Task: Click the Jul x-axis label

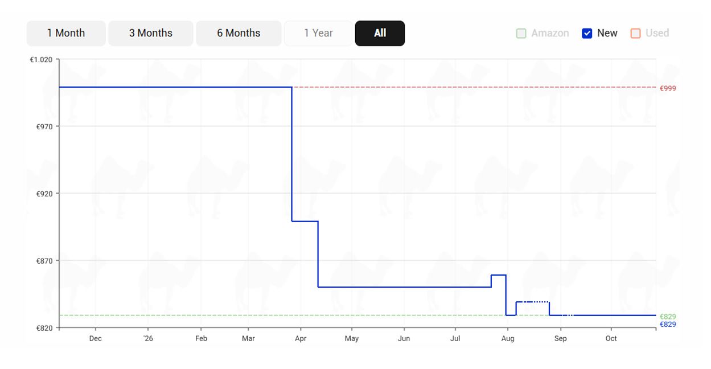Action: point(455,338)
